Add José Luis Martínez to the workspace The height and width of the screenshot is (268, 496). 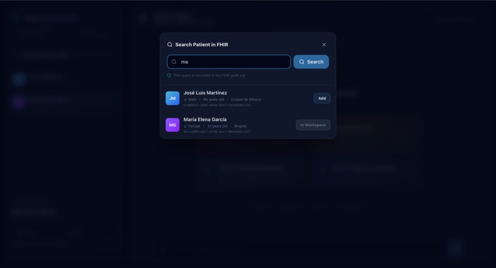click(322, 98)
